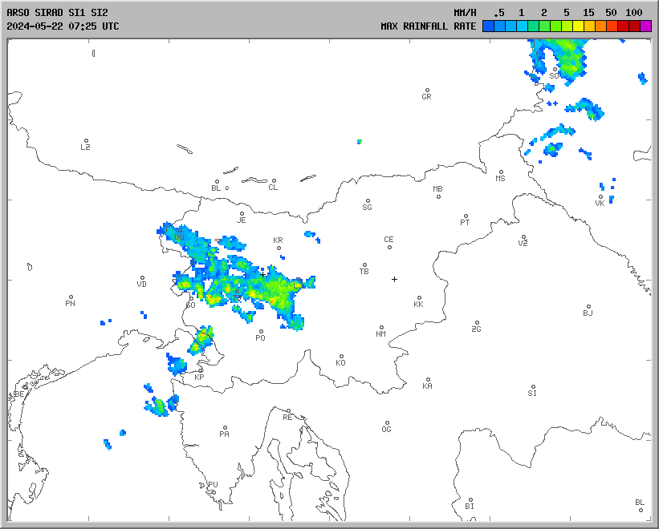This screenshot has width=659, height=529.
Task: Click the VK city marker
Action: pyautogui.click(x=600, y=197)
